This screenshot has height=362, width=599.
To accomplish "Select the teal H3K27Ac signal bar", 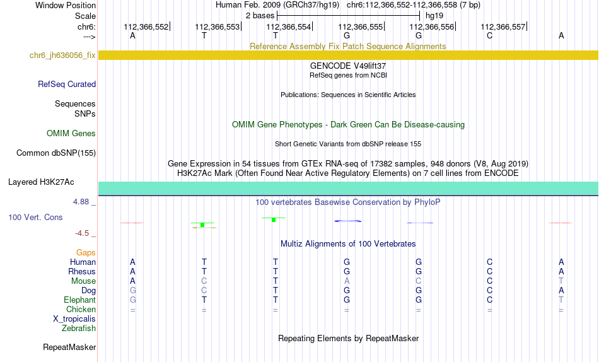I will [x=348, y=189].
